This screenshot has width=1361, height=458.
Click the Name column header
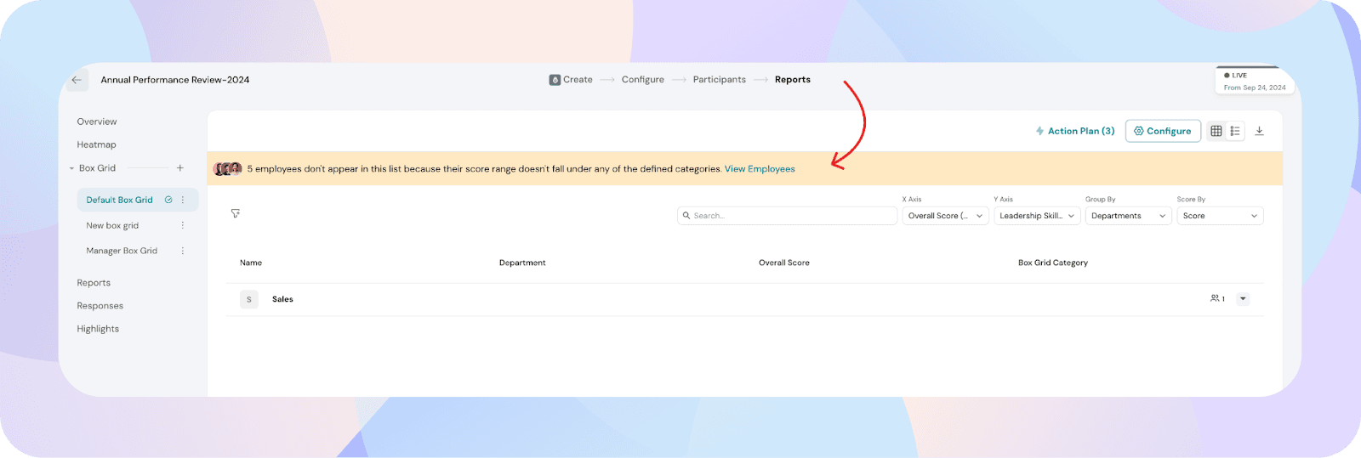[251, 263]
